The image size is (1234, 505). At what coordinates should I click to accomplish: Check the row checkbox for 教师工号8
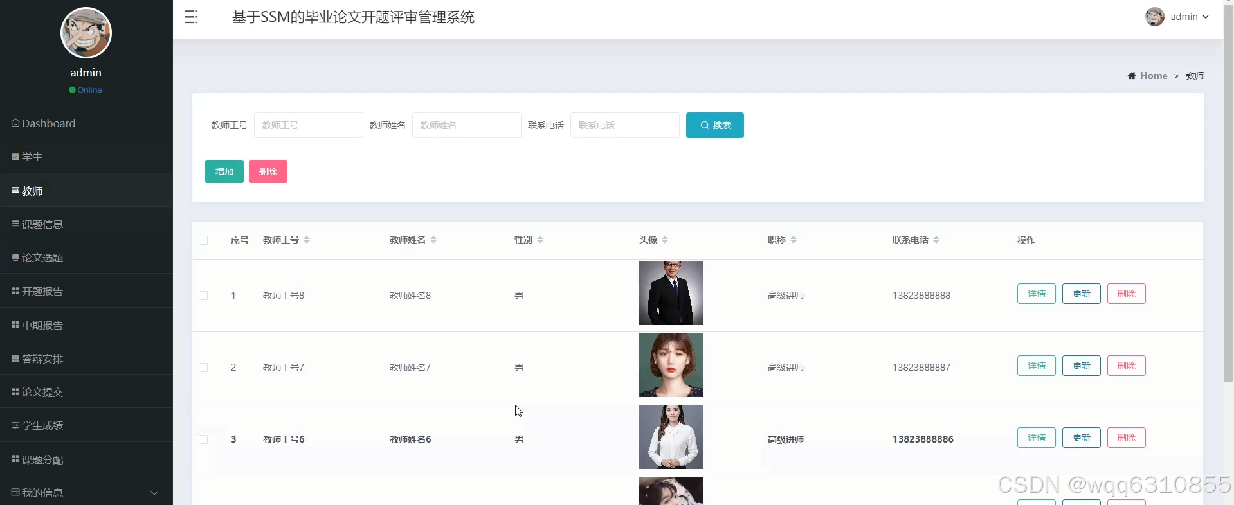pos(203,296)
